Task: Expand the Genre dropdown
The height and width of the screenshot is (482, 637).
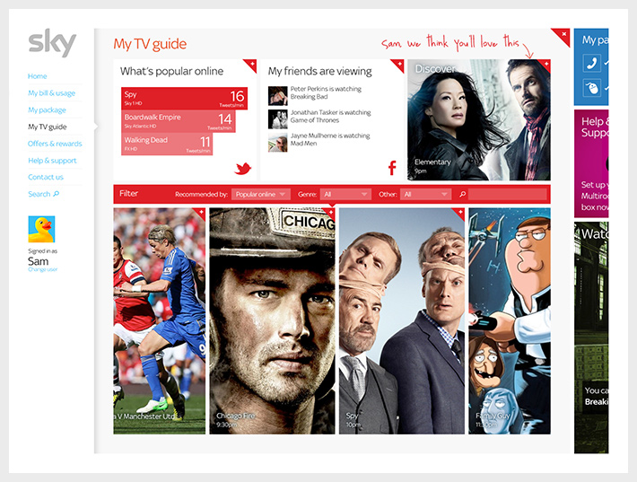Action: coord(345,194)
